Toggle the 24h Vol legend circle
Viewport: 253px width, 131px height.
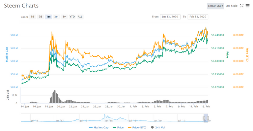(x=152, y=127)
